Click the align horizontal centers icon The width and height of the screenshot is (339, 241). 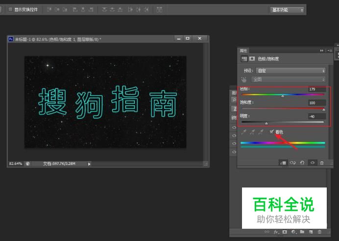pos(83,9)
